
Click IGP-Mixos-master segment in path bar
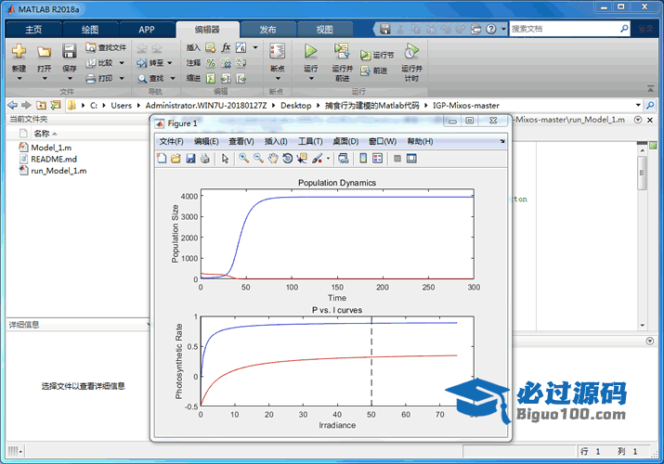[x=466, y=105]
